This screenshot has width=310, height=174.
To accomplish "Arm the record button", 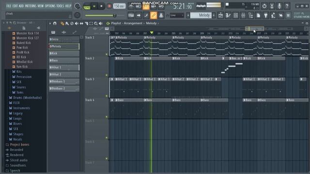I will click(109, 6).
